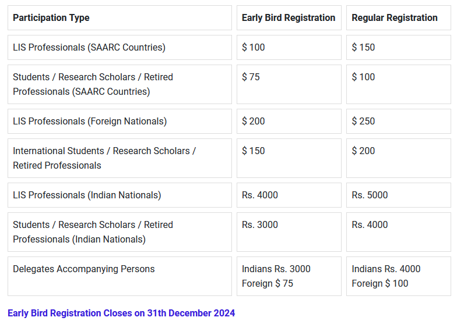Viewport: 457px width, 328px height.
Task: Select the LIS Professionals (SAARC Countries) row label
Action: coord(120,48)
